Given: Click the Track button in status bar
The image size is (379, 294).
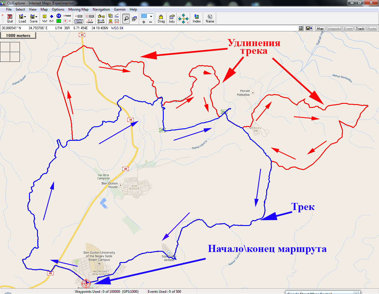Looking at the screenshot, I should pyautogui.click(x=360, y=28).
